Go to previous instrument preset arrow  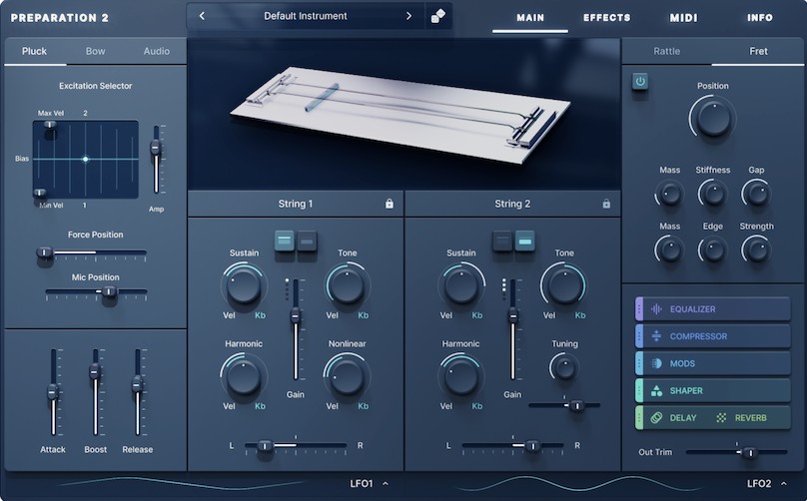click(202, 16)
